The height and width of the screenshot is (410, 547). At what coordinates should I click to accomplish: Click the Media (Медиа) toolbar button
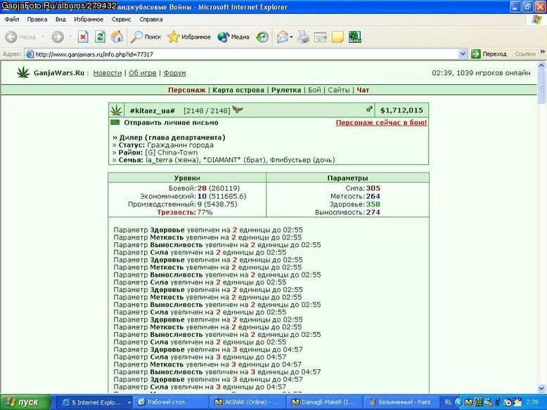pyautogui.click(x=233, y=37)
